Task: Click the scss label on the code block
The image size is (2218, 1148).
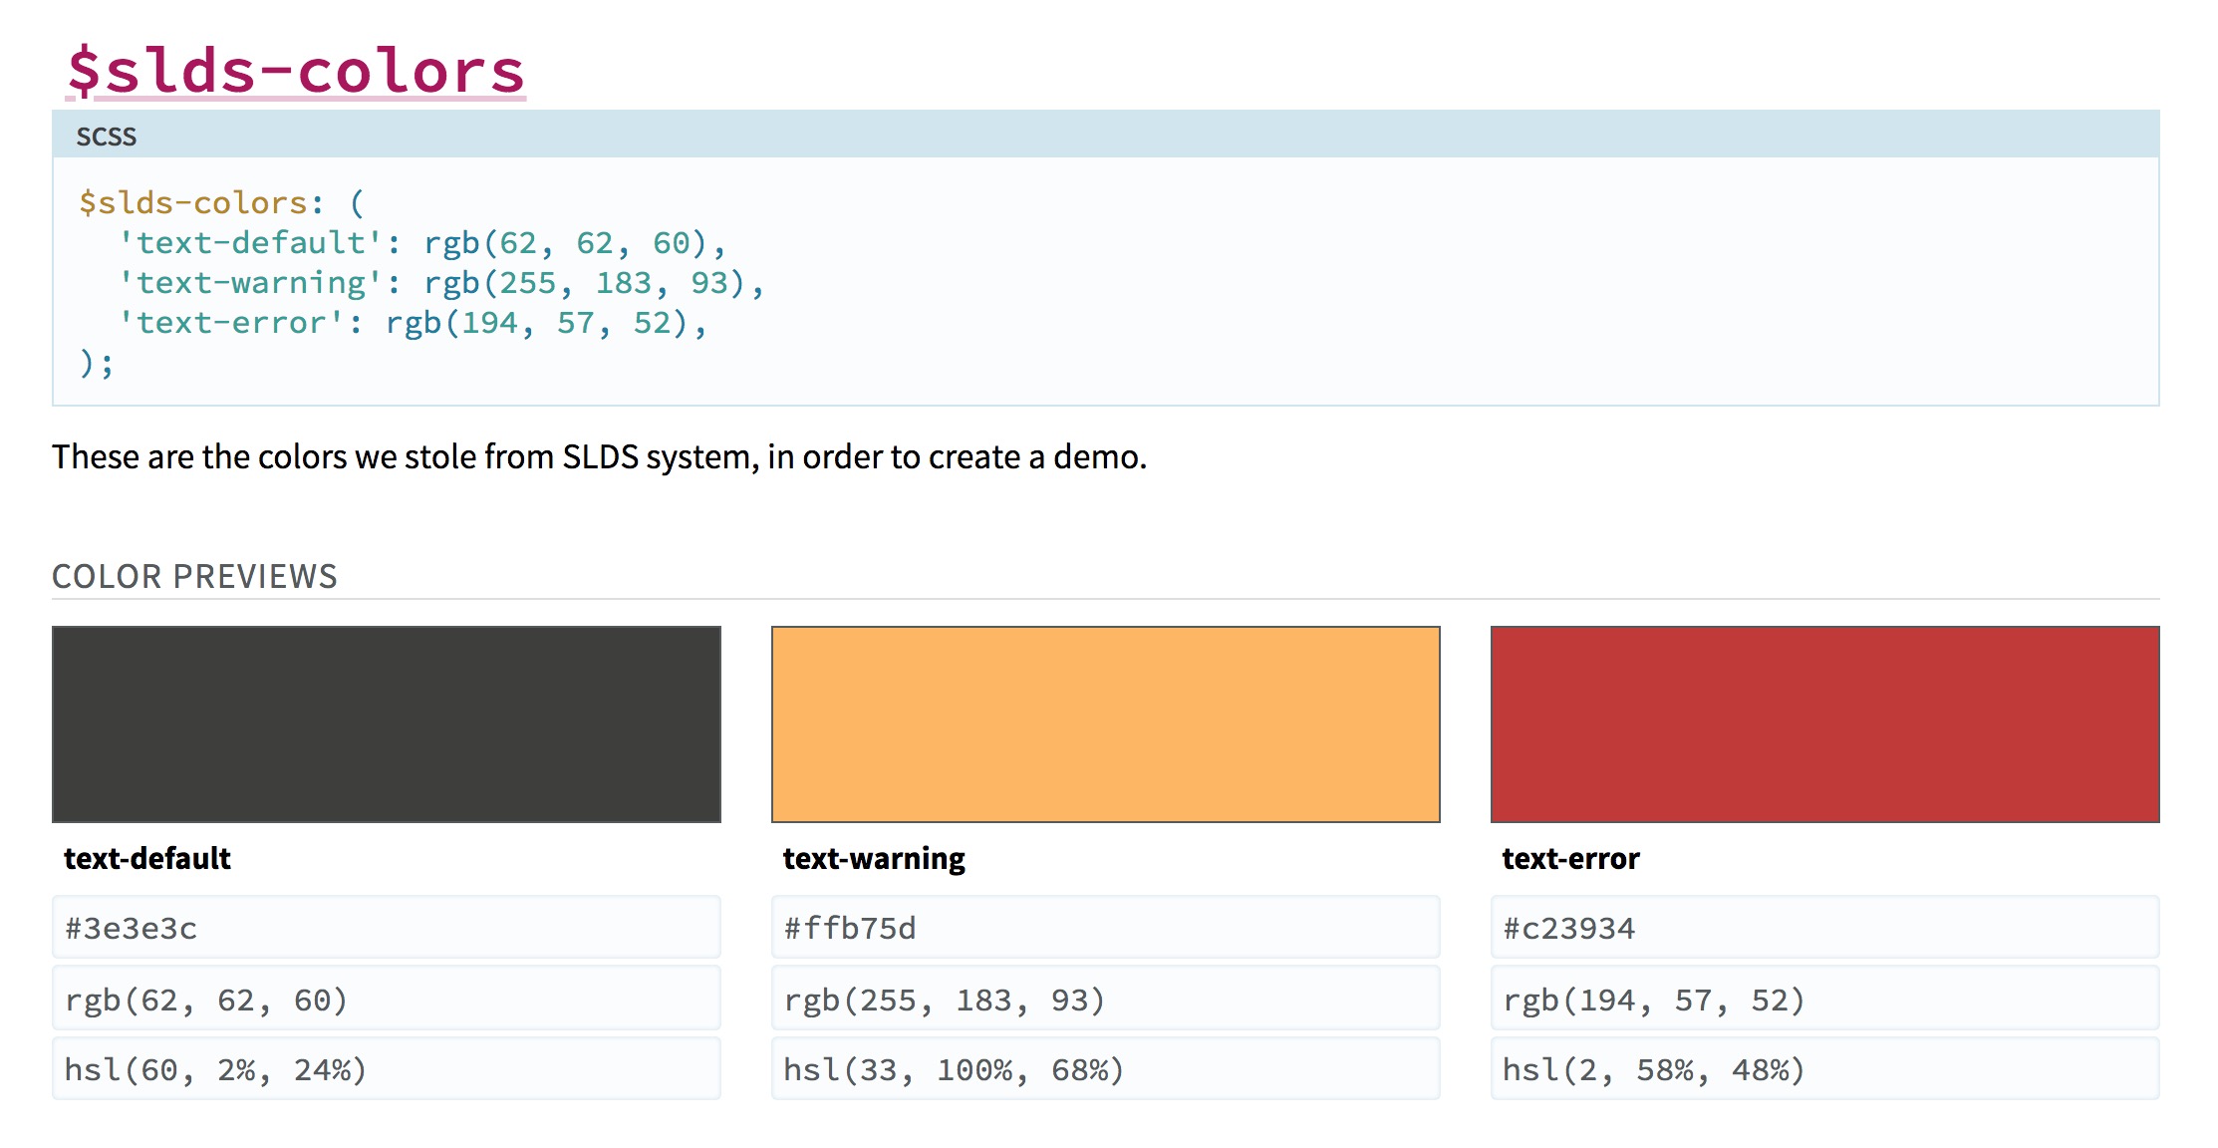Action: click(x=106, y=137)
